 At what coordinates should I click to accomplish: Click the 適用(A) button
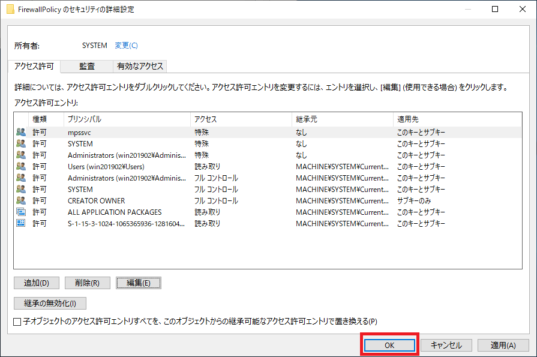point(503,345)
